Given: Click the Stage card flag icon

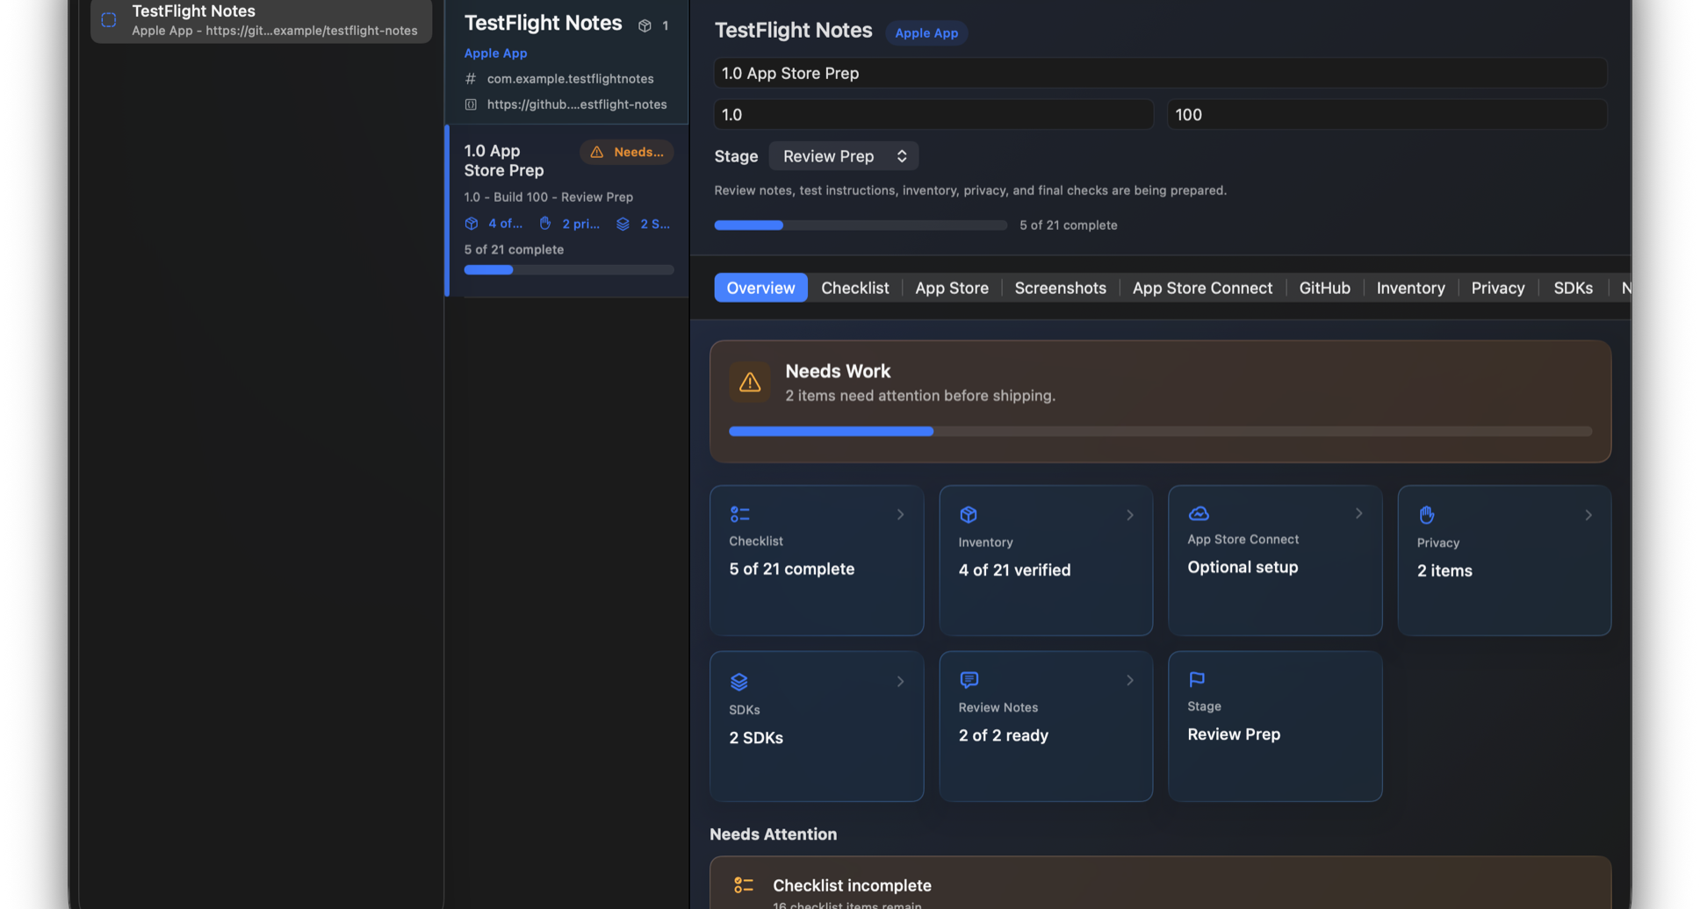Looking at the screenshot, I should point(1197,679).
